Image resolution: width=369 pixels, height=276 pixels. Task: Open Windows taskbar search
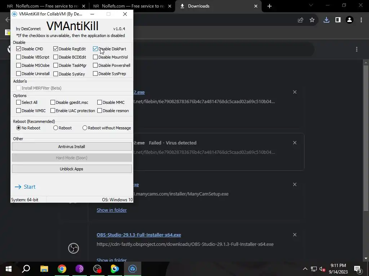click(x=26, y=269)
